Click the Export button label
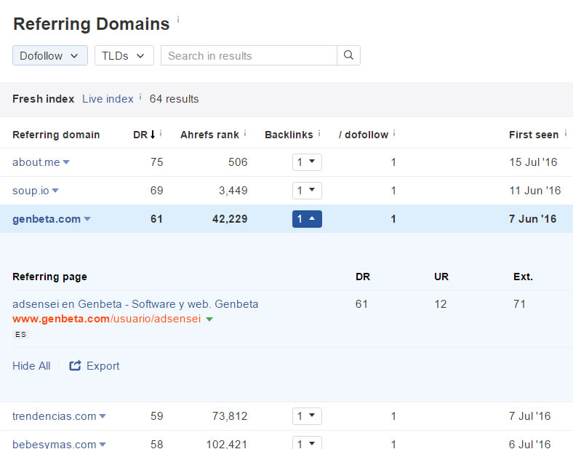The image size is (573, 449). tap(103, 365)
